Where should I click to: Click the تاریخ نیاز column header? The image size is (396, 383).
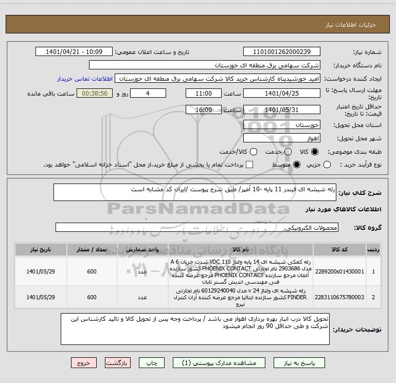[x=41, y=249]
